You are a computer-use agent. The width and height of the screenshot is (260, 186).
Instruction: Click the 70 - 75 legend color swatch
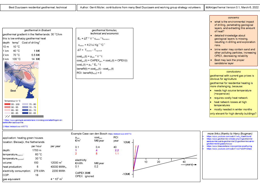[x=25, y=107]
